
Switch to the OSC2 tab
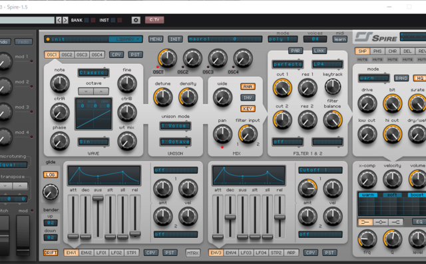click(67, 55)
